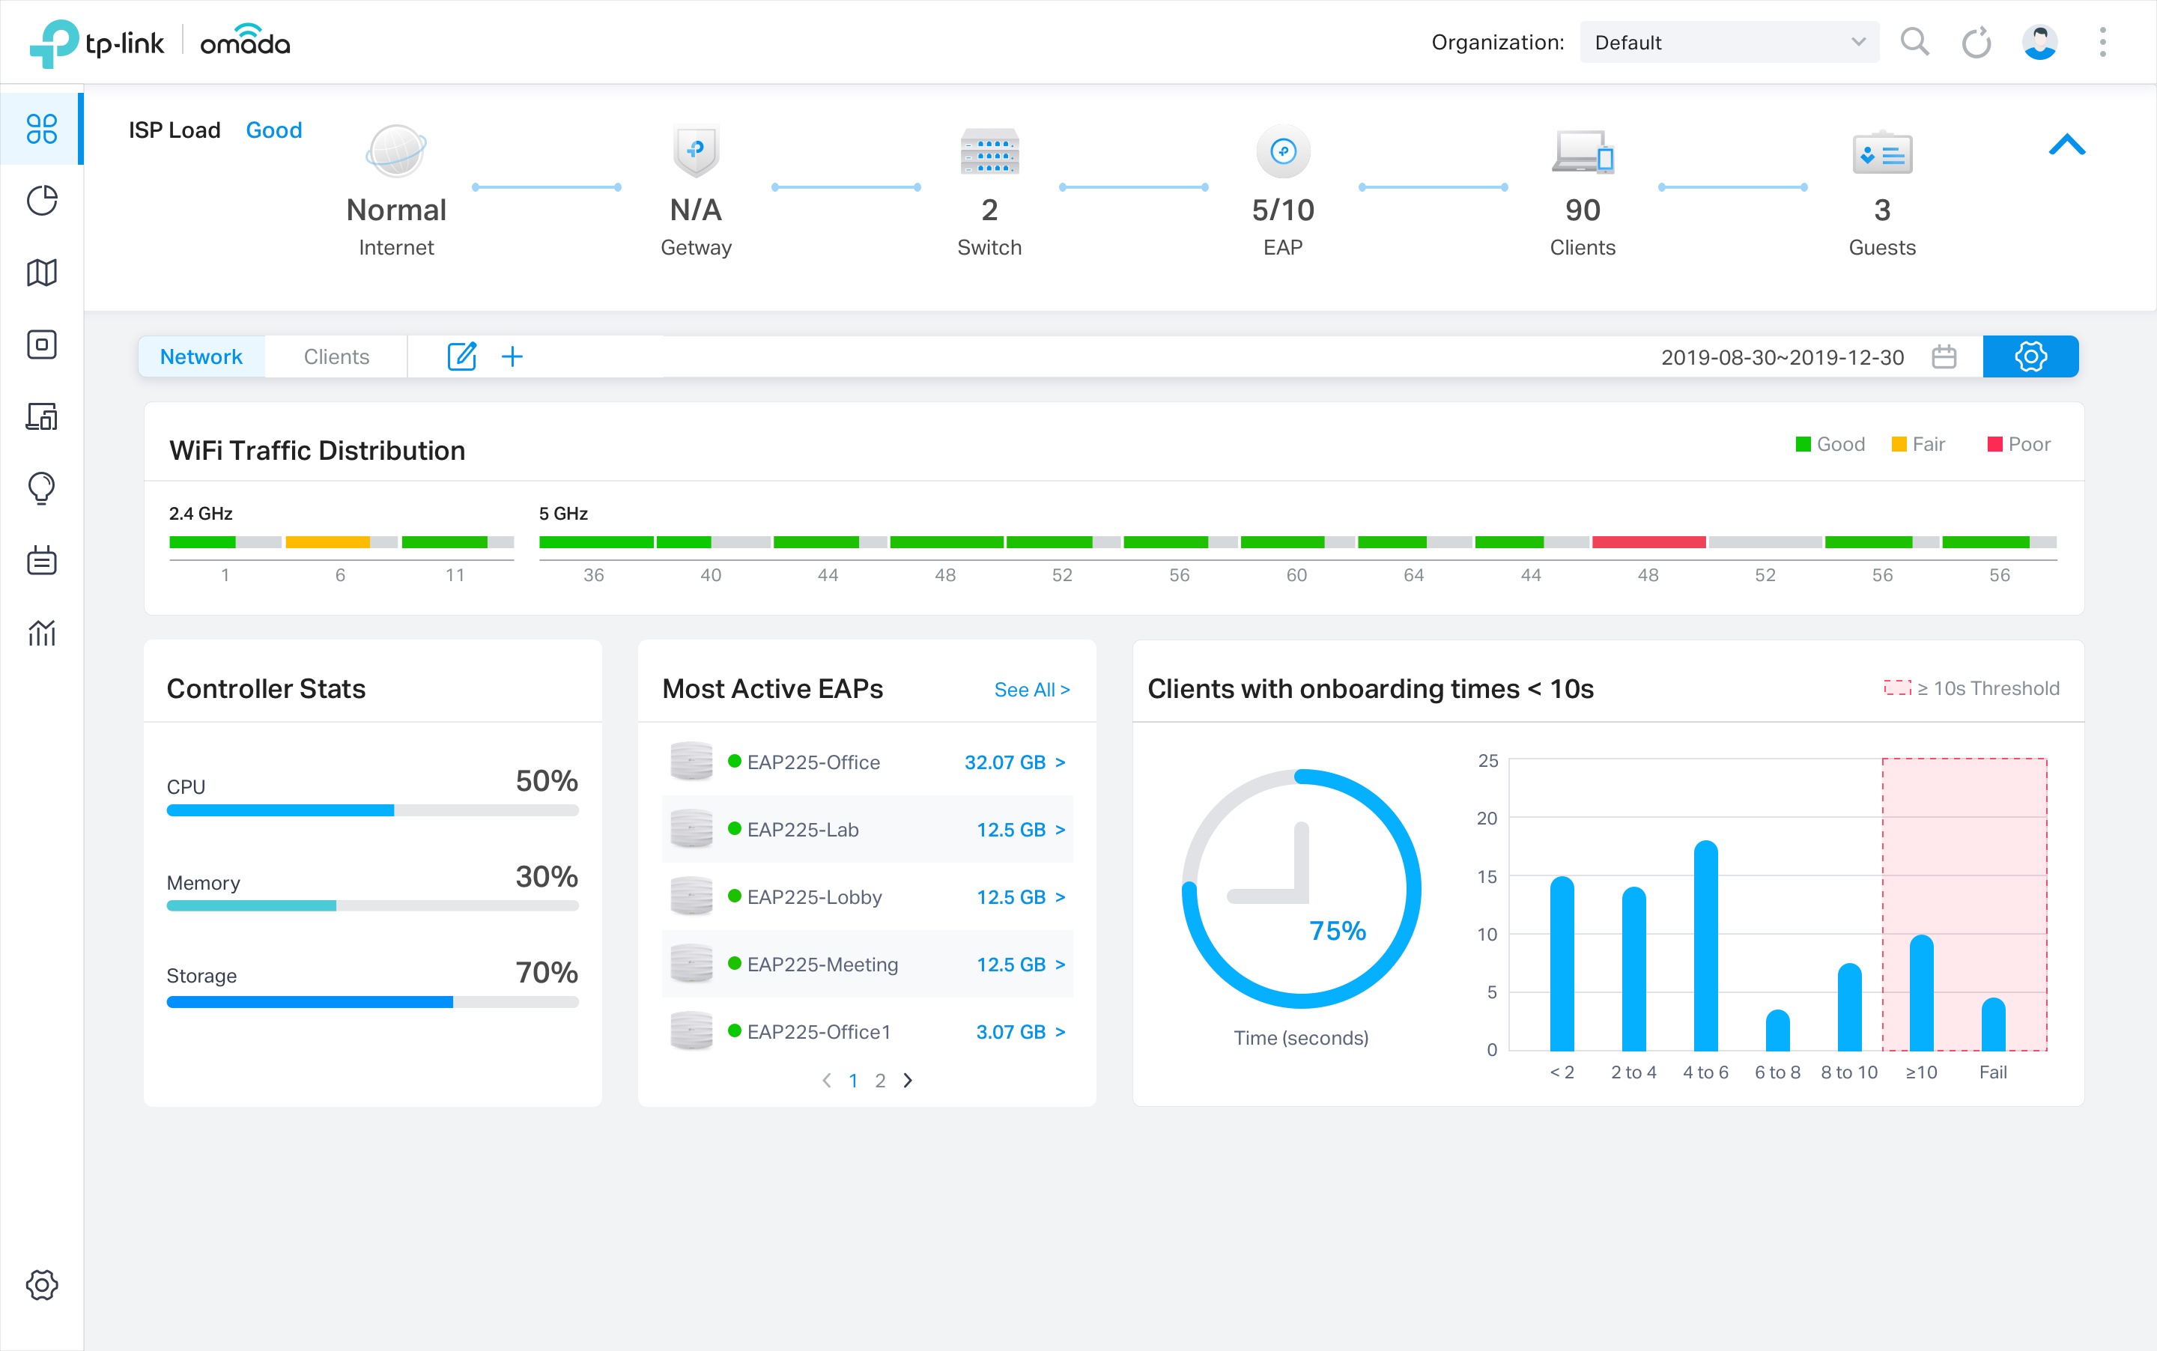This screenshot has width=2157, height=1351.
Task: Open the Devices sidebar icon
Action: (42, 344)
